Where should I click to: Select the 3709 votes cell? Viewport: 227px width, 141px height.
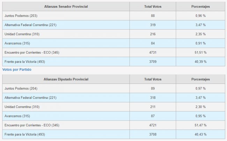coord(153,62)
